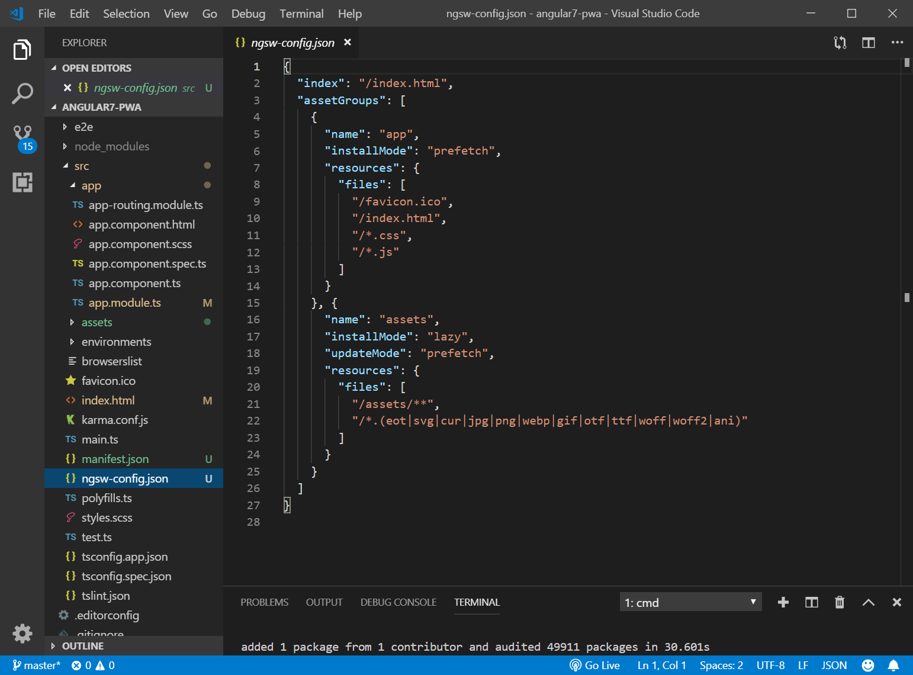Click the master branch indicator in status bar
The width and height of the screenshot is (913, 675).
coord(37,666)
